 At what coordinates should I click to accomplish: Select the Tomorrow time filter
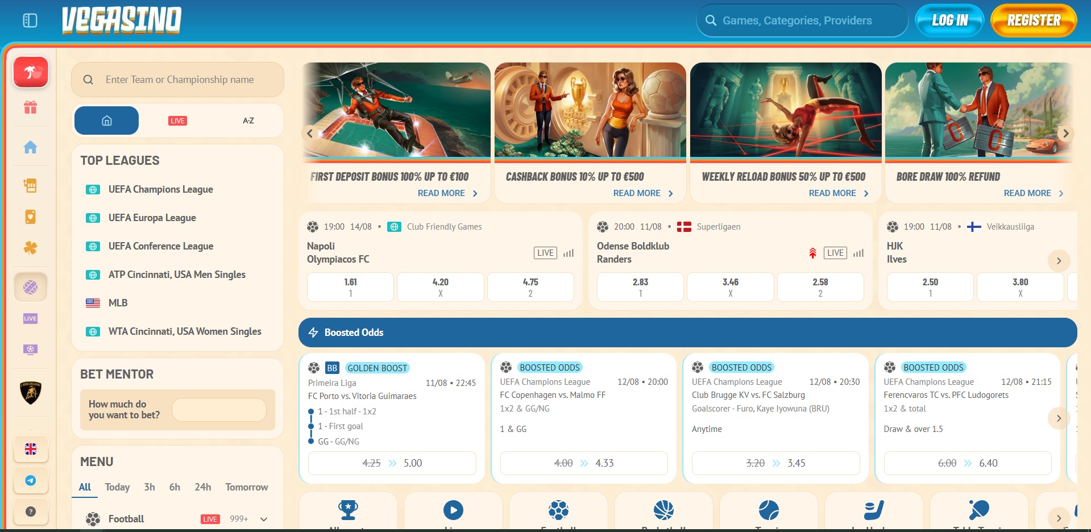247,487
